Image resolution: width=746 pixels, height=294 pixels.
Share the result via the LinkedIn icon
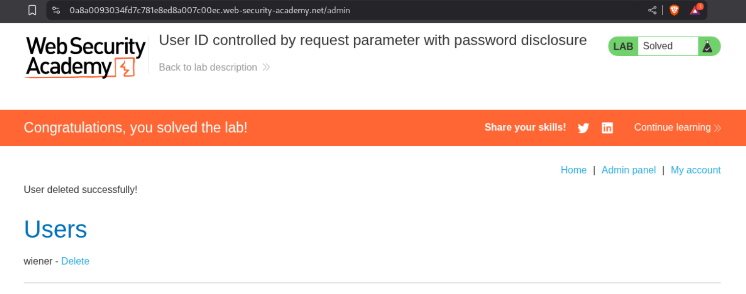(x=607, y=128)
